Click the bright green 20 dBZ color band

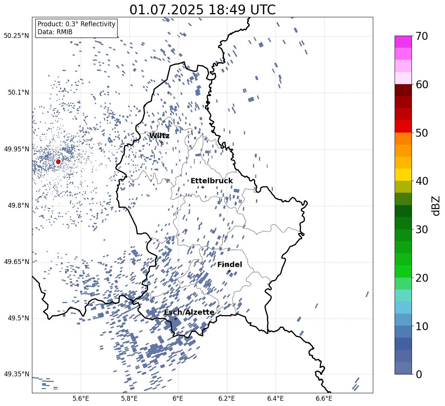point(403,271)
